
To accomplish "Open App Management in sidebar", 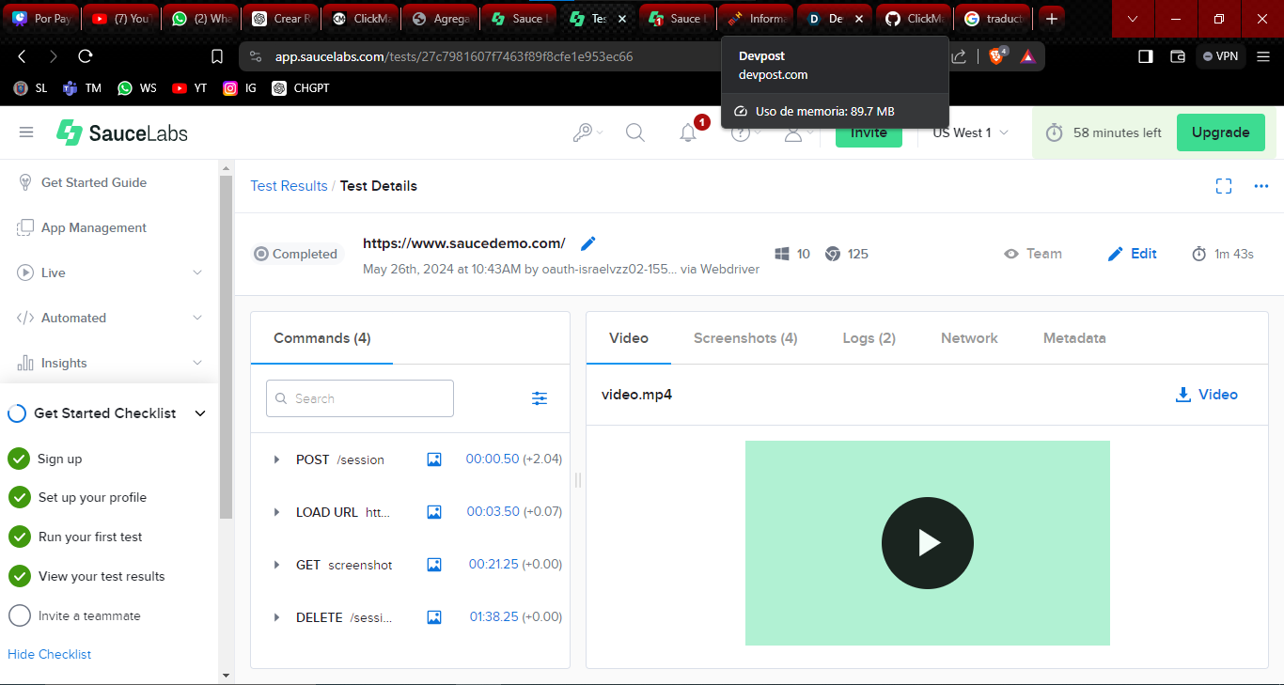I will [x=94, y=227].
